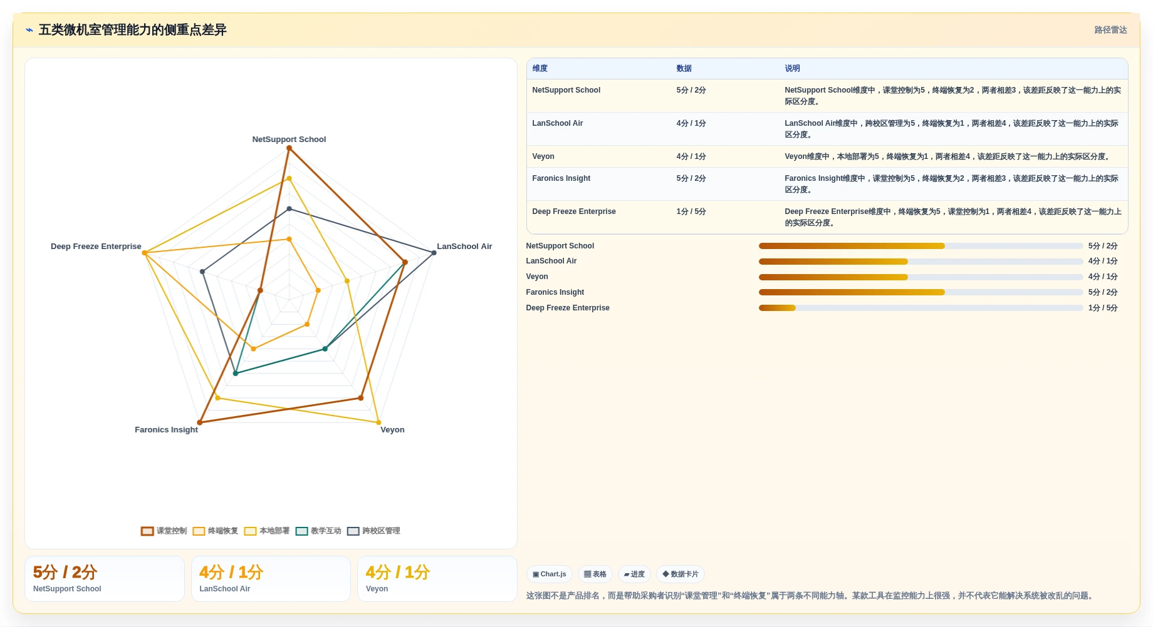The width and height of the screenshot is (1153, 627).
Task: Click the Chart.js tag
Action: pyautogui.click(x=549, y=574)
